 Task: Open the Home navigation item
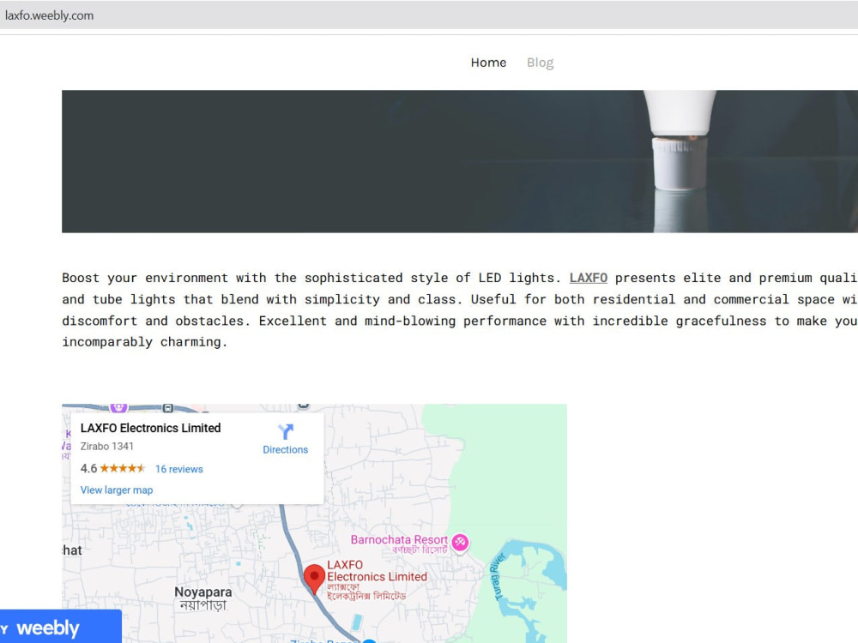click(x=488, y=63)
